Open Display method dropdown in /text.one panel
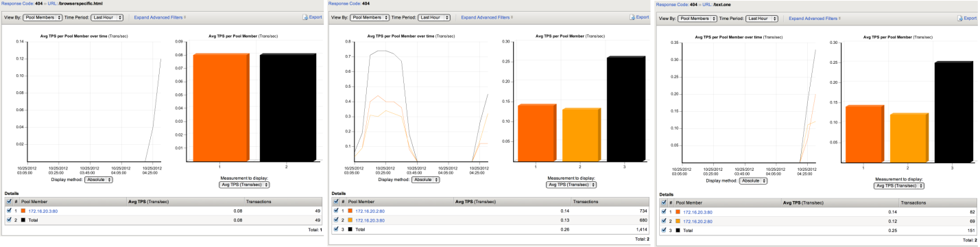This screenshot has width=980, height=247. pos(753,180)
